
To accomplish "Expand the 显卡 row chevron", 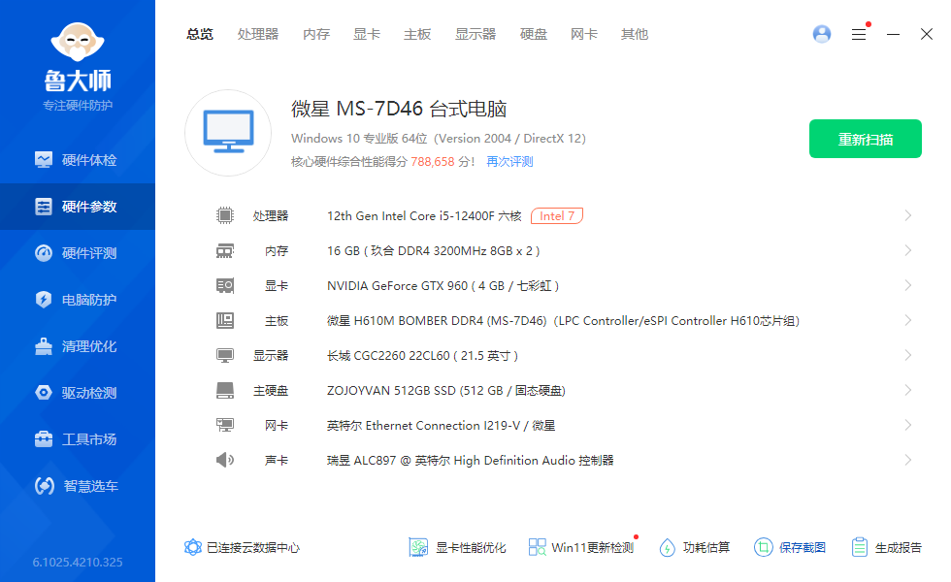I will pos(908,285).
